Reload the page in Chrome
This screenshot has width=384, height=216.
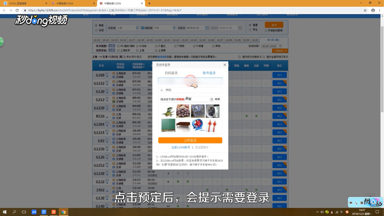pyautogui.click(x=17, y=10)
